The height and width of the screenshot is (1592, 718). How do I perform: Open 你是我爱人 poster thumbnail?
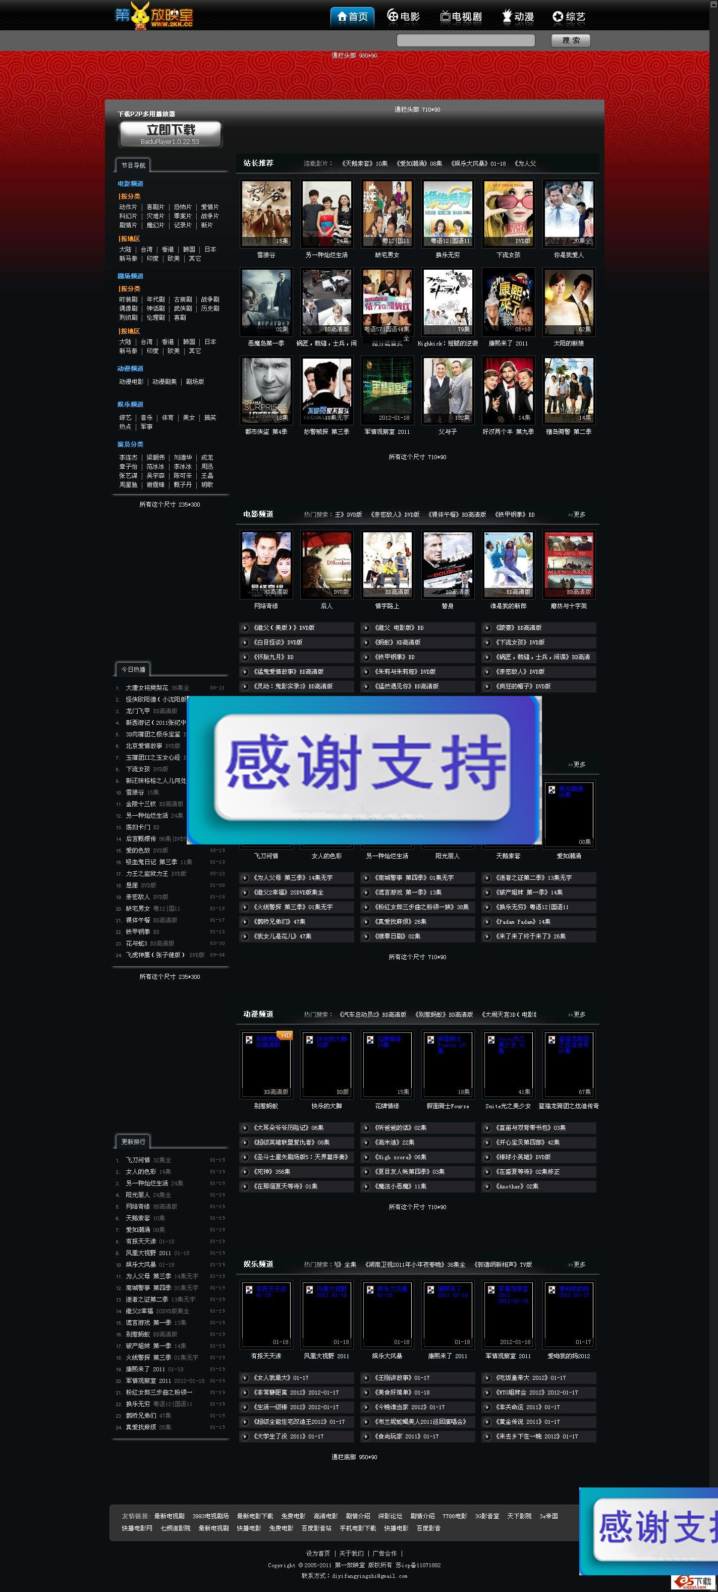pos(569,213)
